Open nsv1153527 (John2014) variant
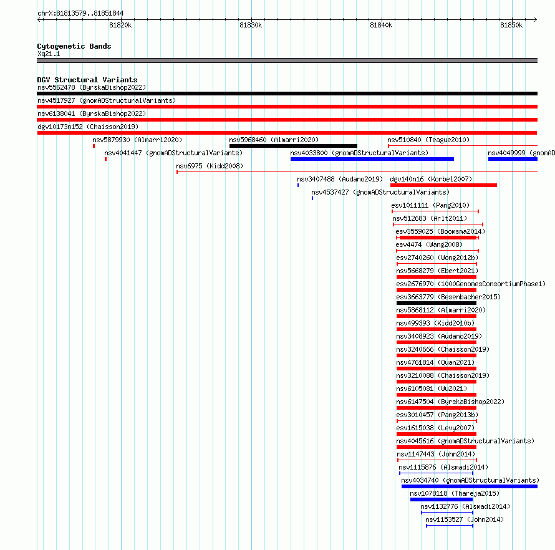The height and width of the screenshot is (550, 555). [x=465, y=519]
